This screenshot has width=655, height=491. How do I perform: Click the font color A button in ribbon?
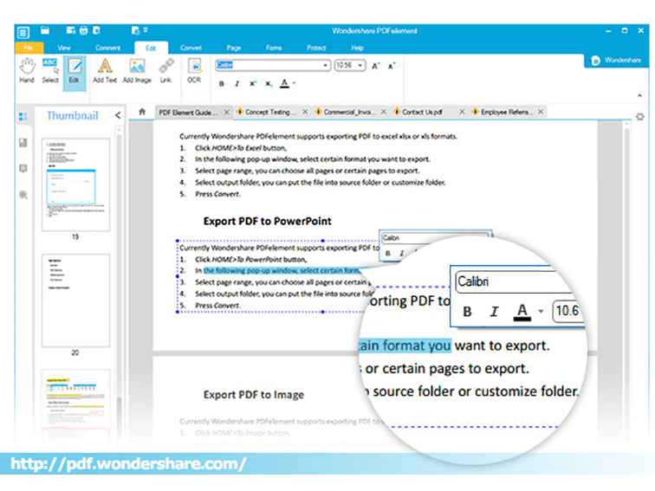pos(284,83)
